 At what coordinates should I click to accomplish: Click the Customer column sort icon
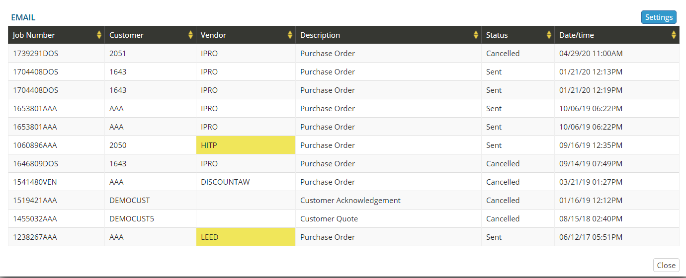[x=190, y=35]
